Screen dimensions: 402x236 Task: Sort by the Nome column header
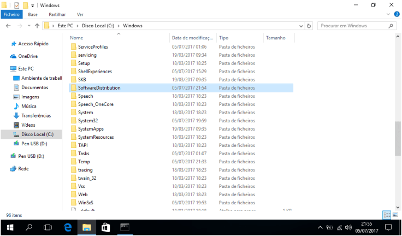(76, 38)
